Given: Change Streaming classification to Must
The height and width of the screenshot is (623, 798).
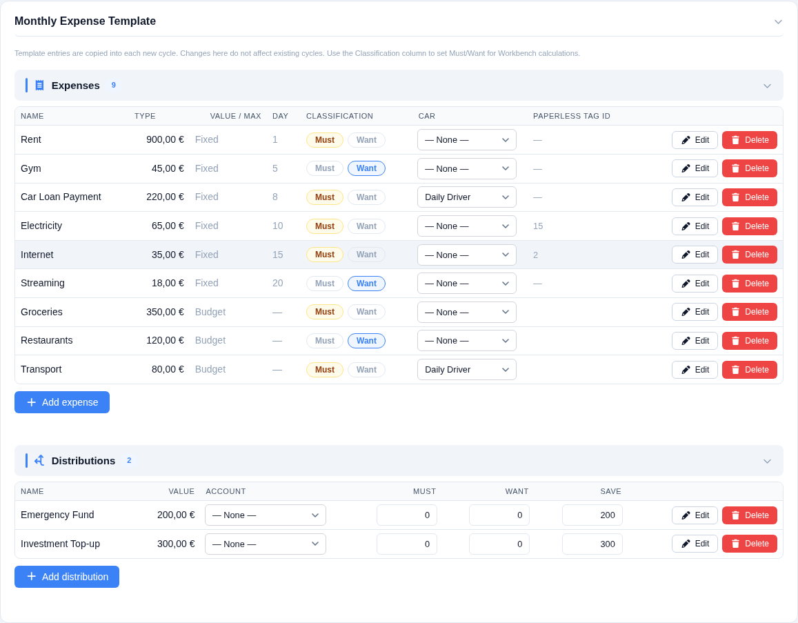Looking at the screenshot, I should coord(325,284).
